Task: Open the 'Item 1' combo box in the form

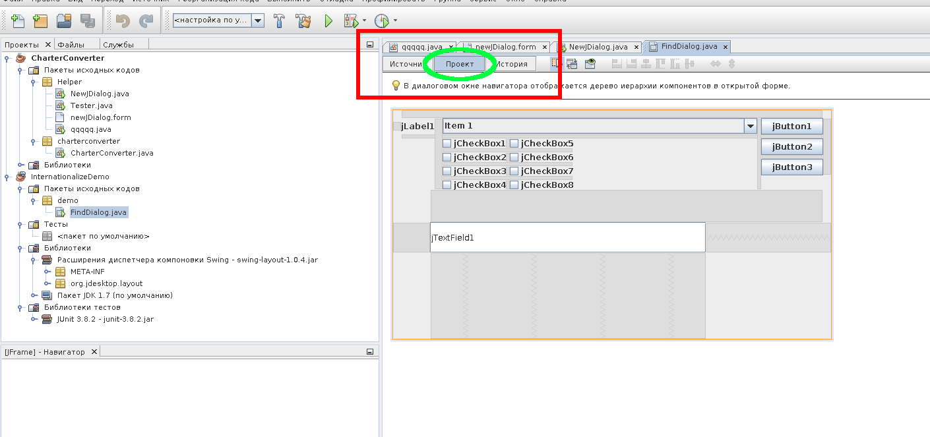Action: (x=750, y=126)
